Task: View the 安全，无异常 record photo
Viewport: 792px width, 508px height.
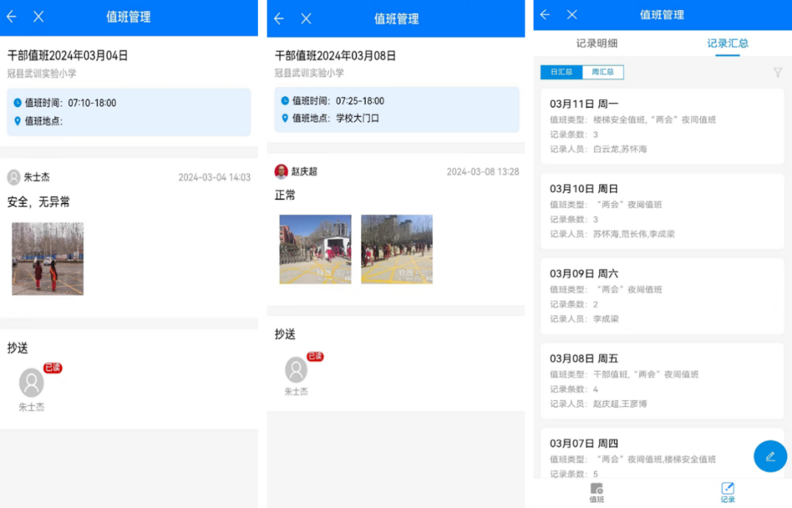Action: tap(47, 258)
